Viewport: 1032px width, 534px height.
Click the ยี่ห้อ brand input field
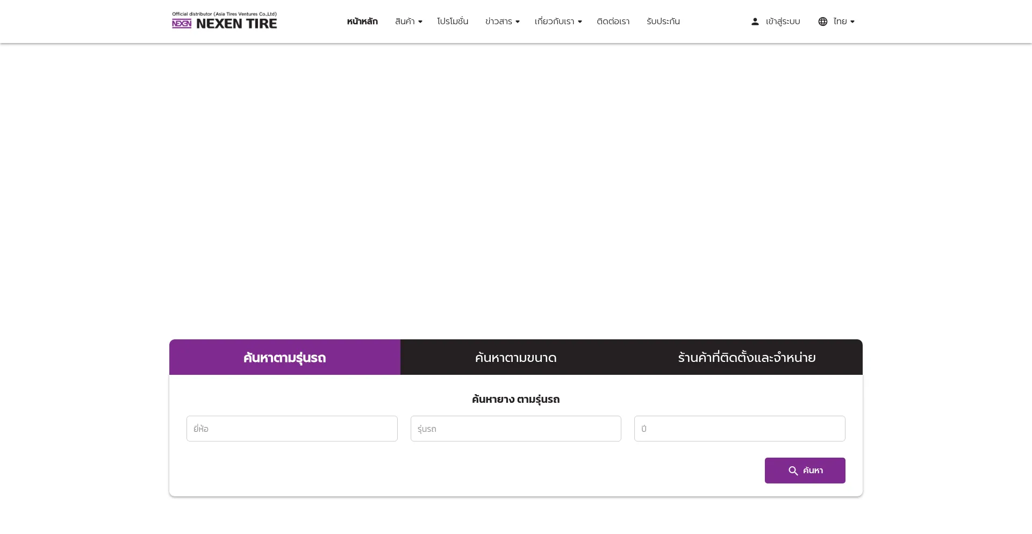[292, 429]
